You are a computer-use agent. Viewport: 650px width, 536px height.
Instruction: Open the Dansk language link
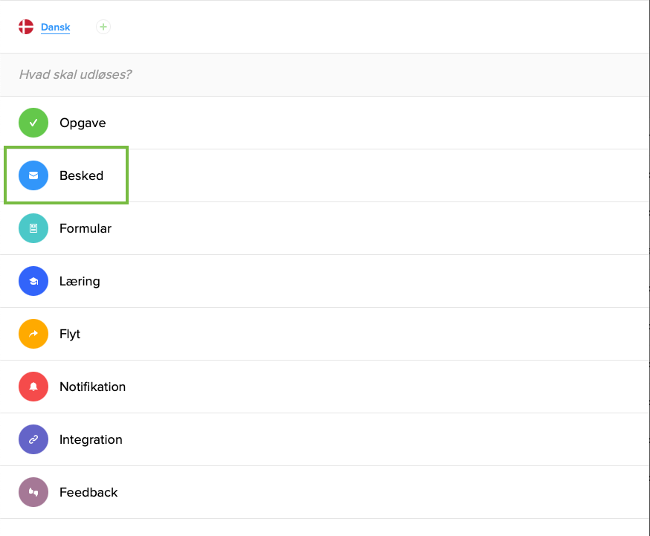[56, 28]
